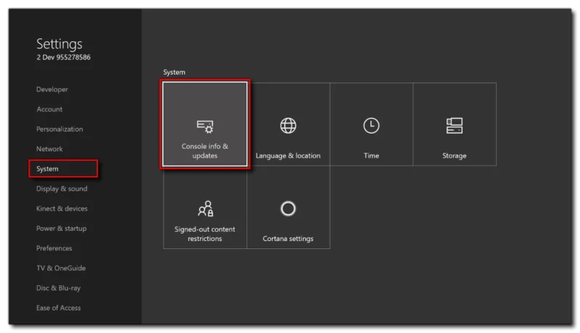This screenshot has width=580, height=333.
Task: Click the Signed-out content restrictions label
Action: coord(204,234)
